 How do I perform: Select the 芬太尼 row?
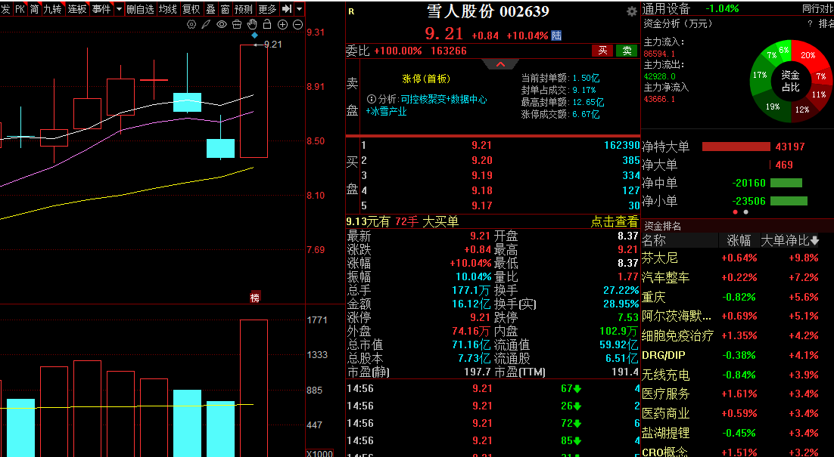point(737,258)
